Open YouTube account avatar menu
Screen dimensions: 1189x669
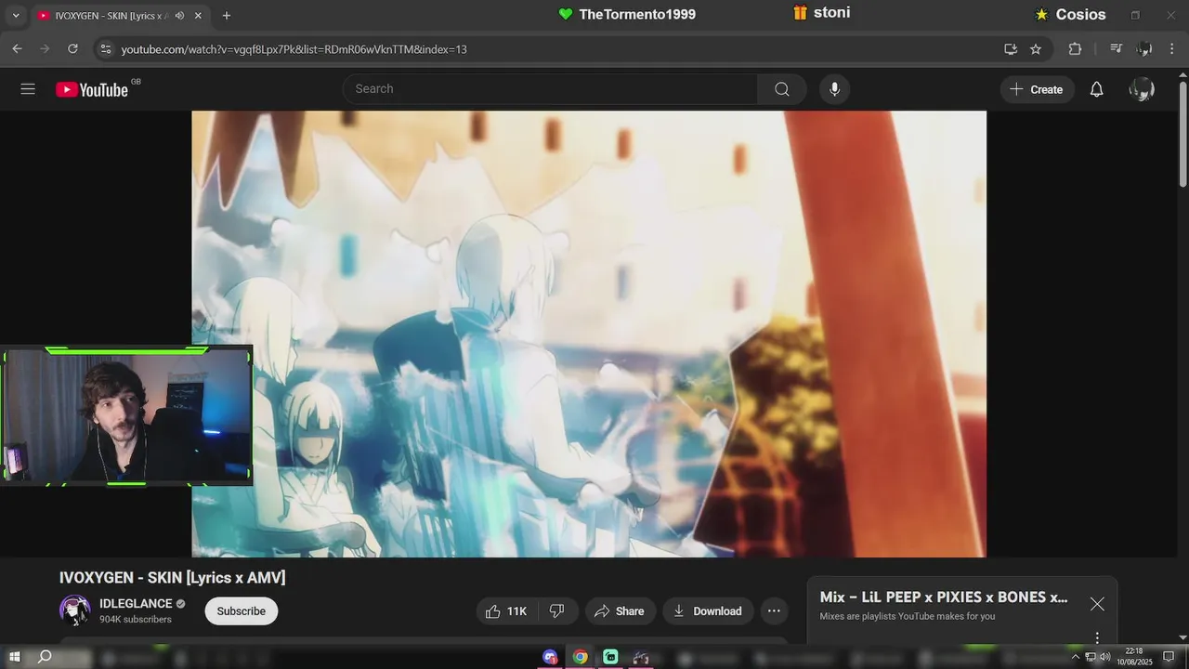point(1142,89)
